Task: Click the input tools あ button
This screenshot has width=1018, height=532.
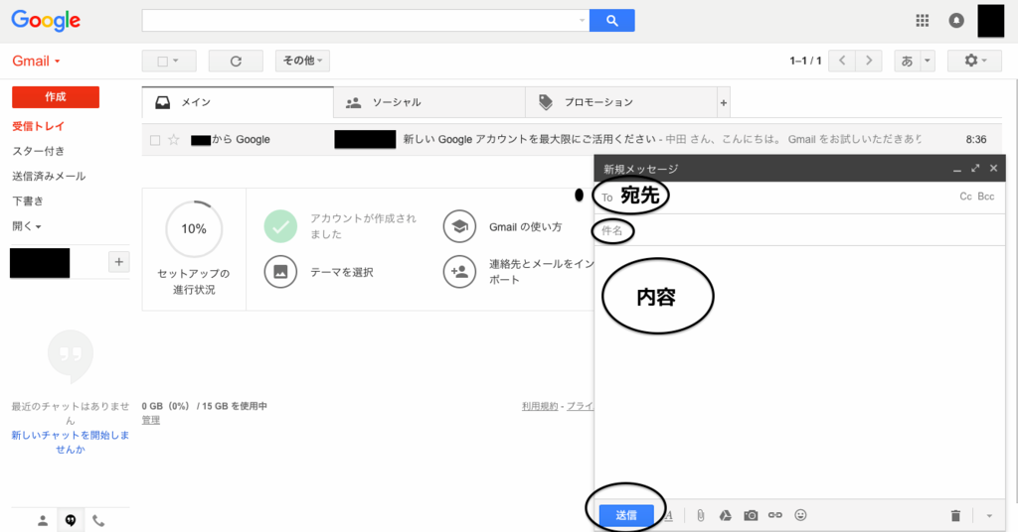Action: pos(907,61)
